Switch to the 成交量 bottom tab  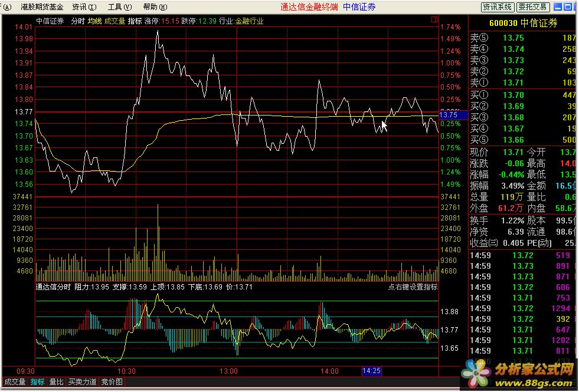[x=15, y=382]
